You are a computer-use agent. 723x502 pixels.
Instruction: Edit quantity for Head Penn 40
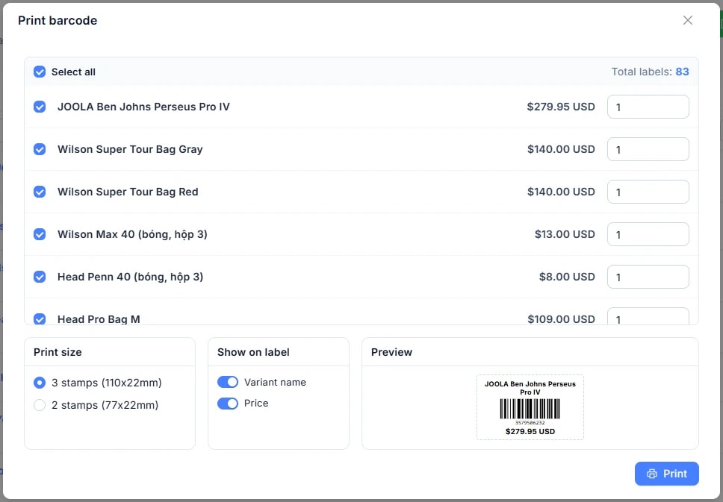point(648,277)
